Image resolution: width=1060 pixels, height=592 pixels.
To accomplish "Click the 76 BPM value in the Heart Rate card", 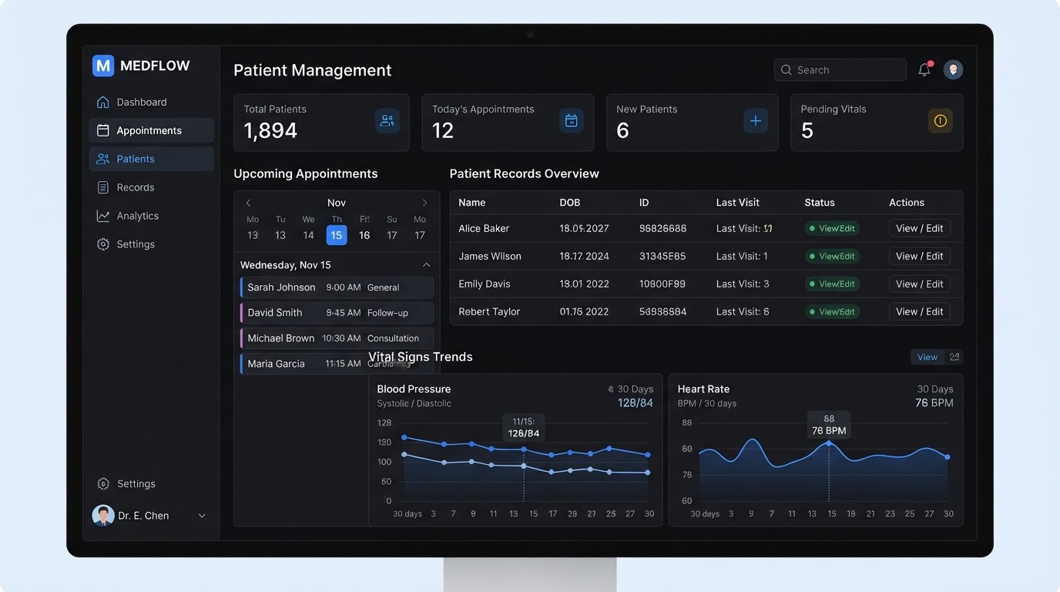I will (934, 403).
